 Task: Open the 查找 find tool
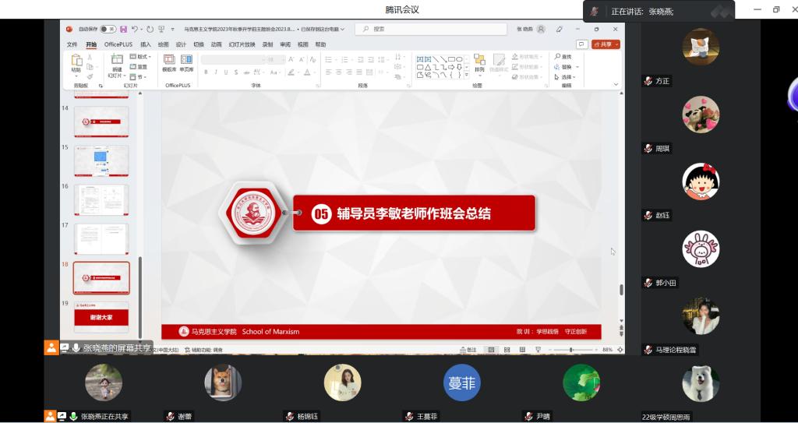[563, 57]
